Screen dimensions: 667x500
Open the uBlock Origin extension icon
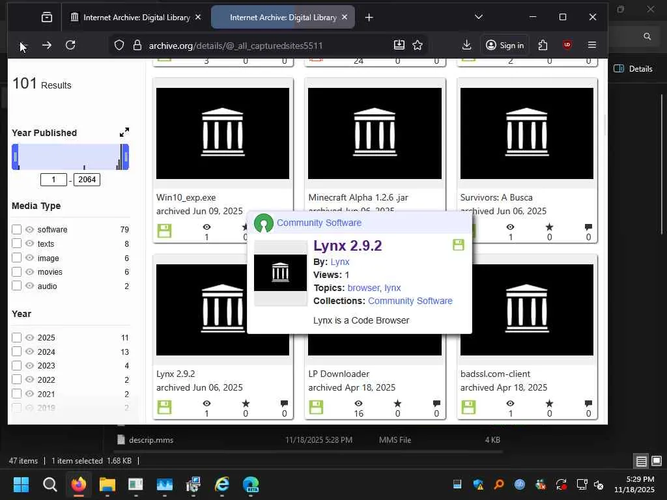(x=567, y=45)
